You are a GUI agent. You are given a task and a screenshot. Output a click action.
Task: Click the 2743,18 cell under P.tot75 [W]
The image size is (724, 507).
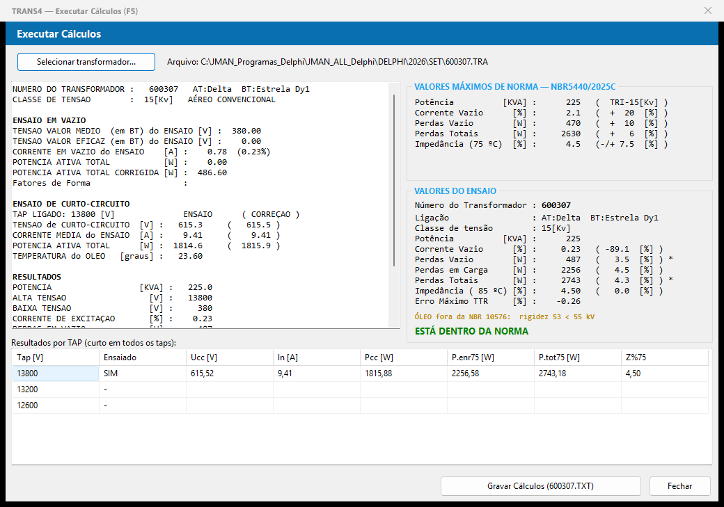coord(578,373)
